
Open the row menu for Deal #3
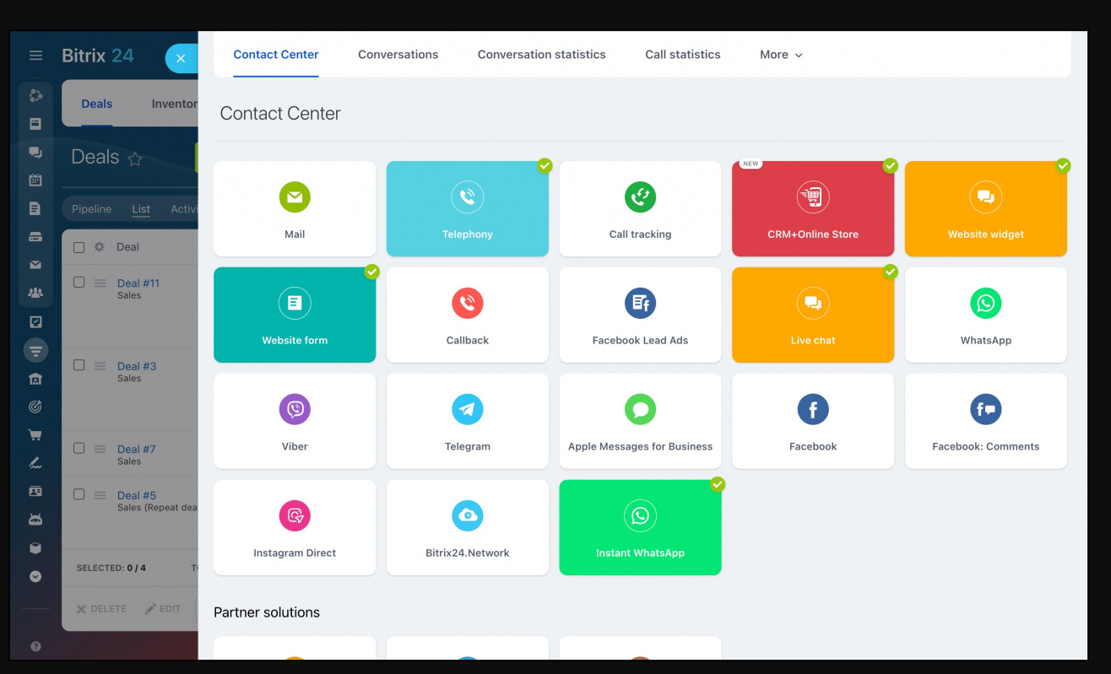click(100, 365)
